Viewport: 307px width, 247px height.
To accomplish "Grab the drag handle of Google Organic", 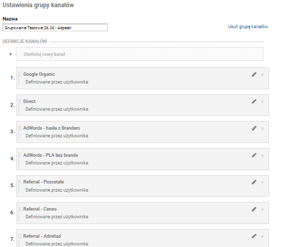I will [19, 74].
